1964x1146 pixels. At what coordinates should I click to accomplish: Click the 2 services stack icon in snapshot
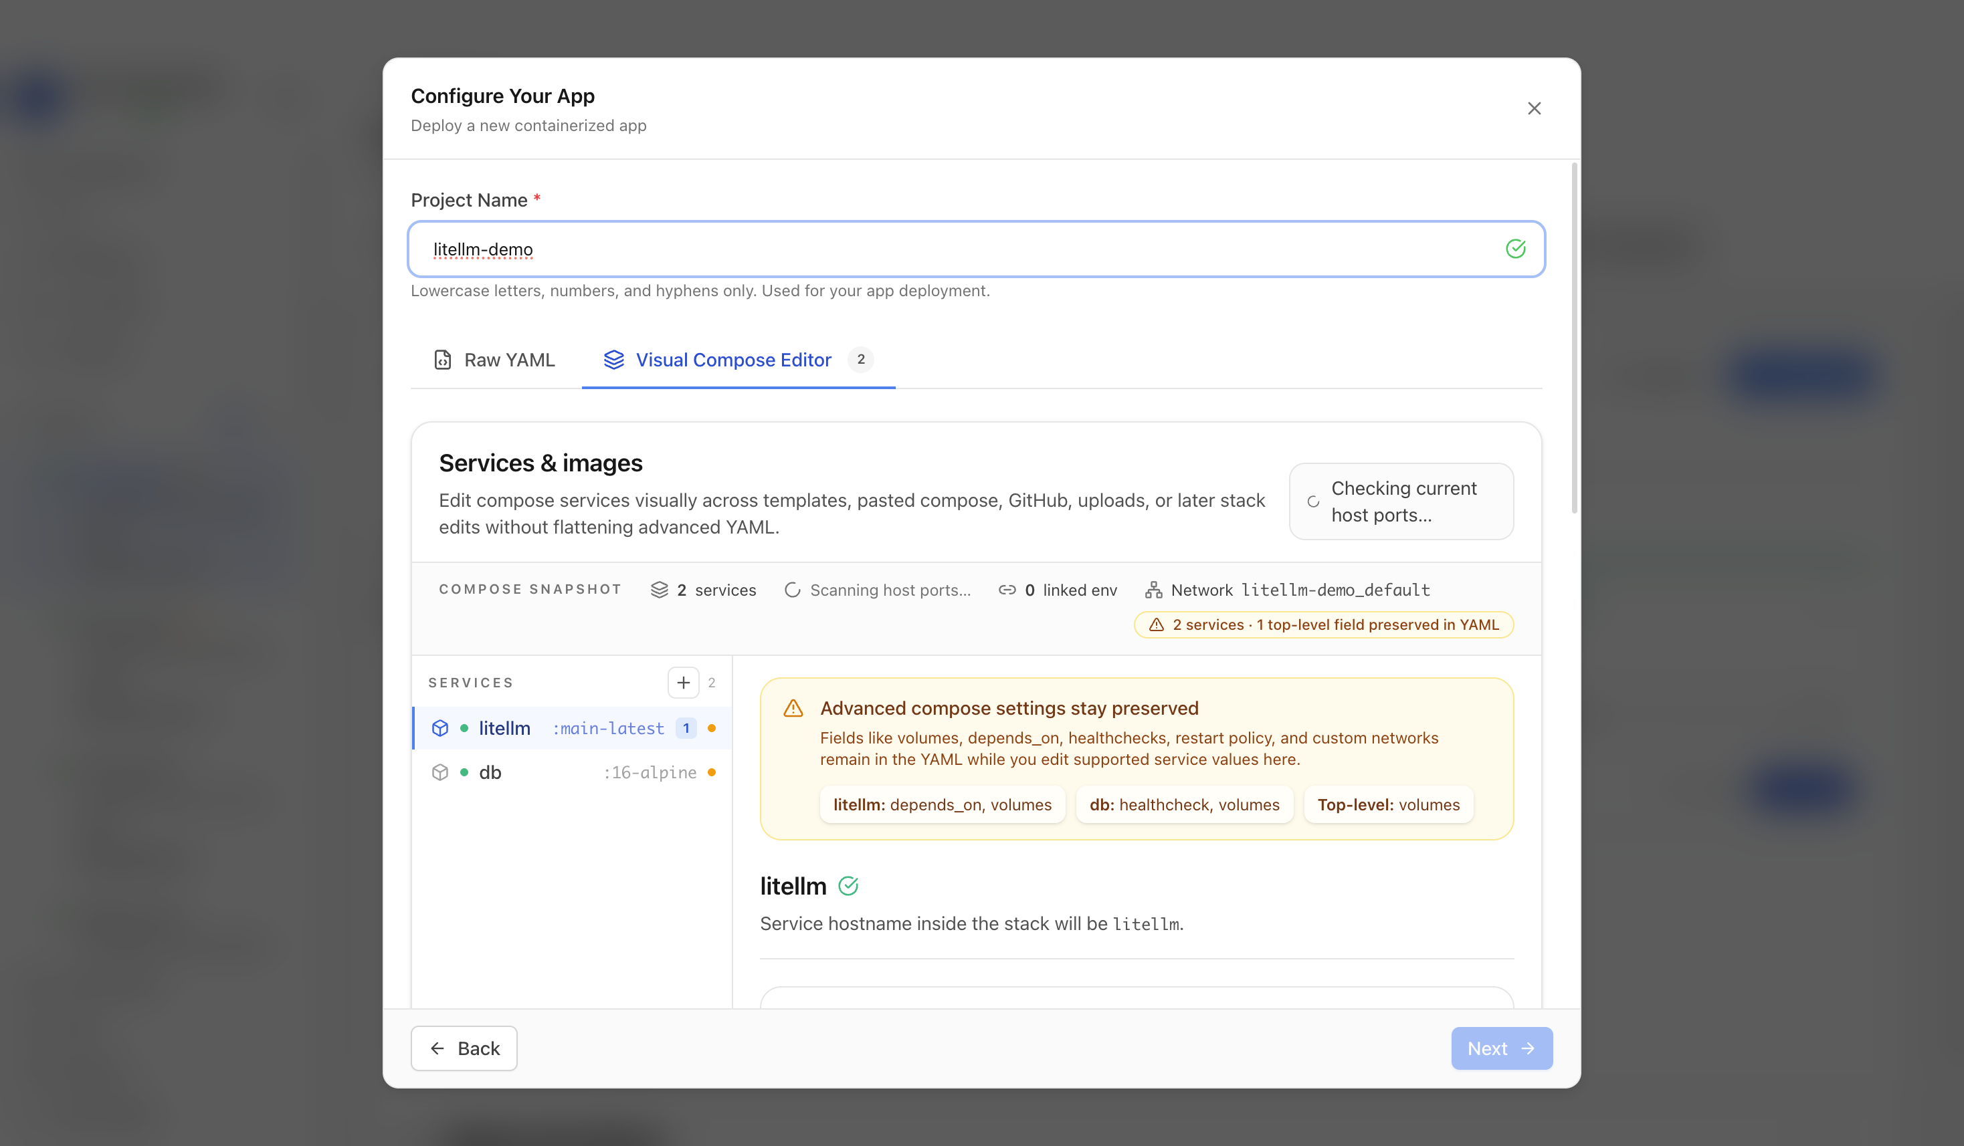coord(660,590)
